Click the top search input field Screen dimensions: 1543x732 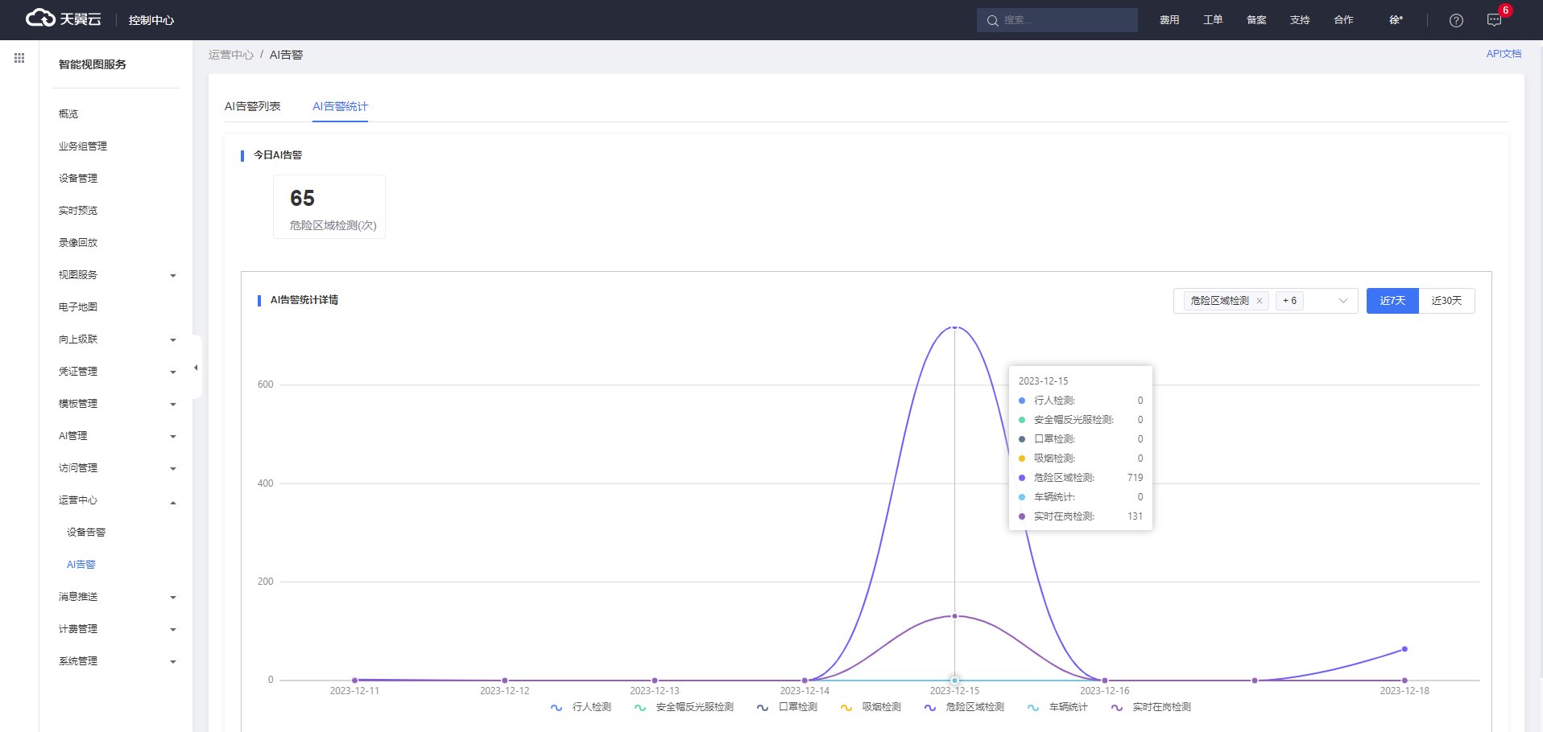pos(1065,20)
